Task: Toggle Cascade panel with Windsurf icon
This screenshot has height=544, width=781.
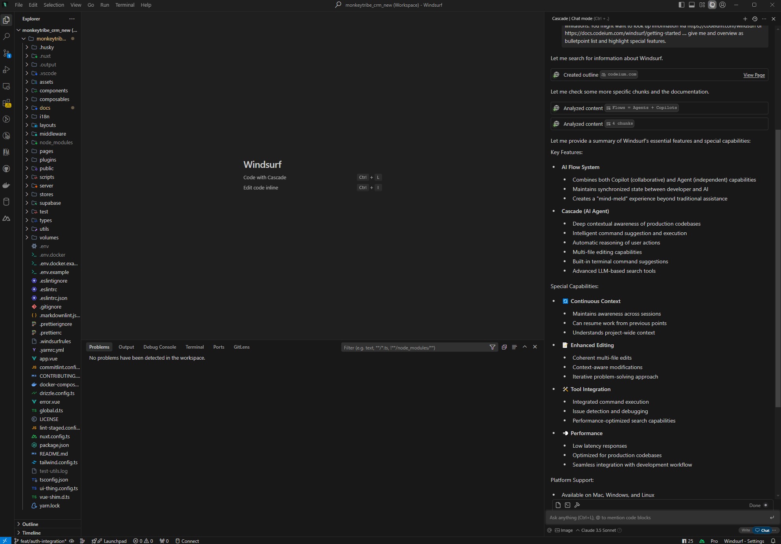Action: (x=712, y=5)
